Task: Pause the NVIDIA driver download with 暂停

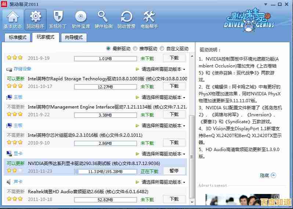Action: click(x=174, y=171)
